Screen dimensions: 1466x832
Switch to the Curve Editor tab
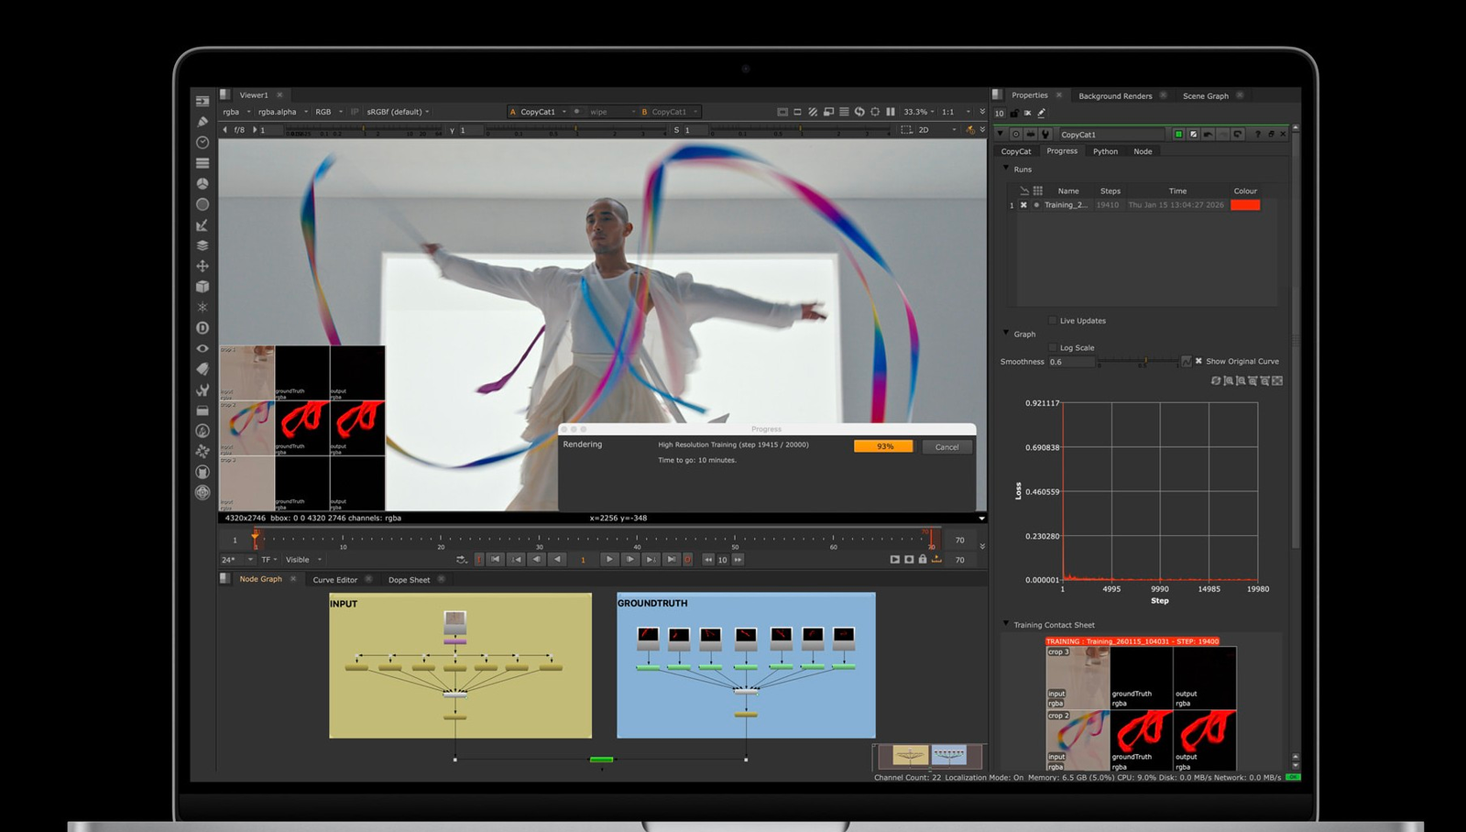[334, 580]
